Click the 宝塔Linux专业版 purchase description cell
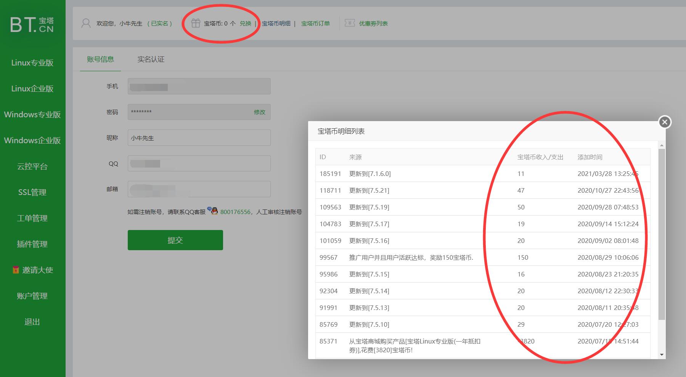 tap(415, 346)
